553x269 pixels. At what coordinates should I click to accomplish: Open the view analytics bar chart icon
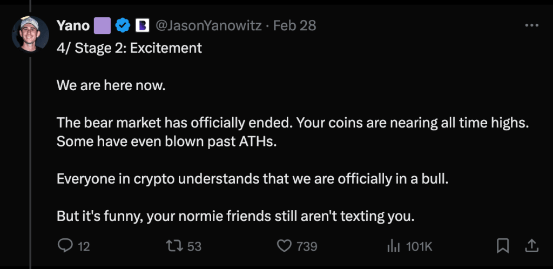[x=393, y=246]
